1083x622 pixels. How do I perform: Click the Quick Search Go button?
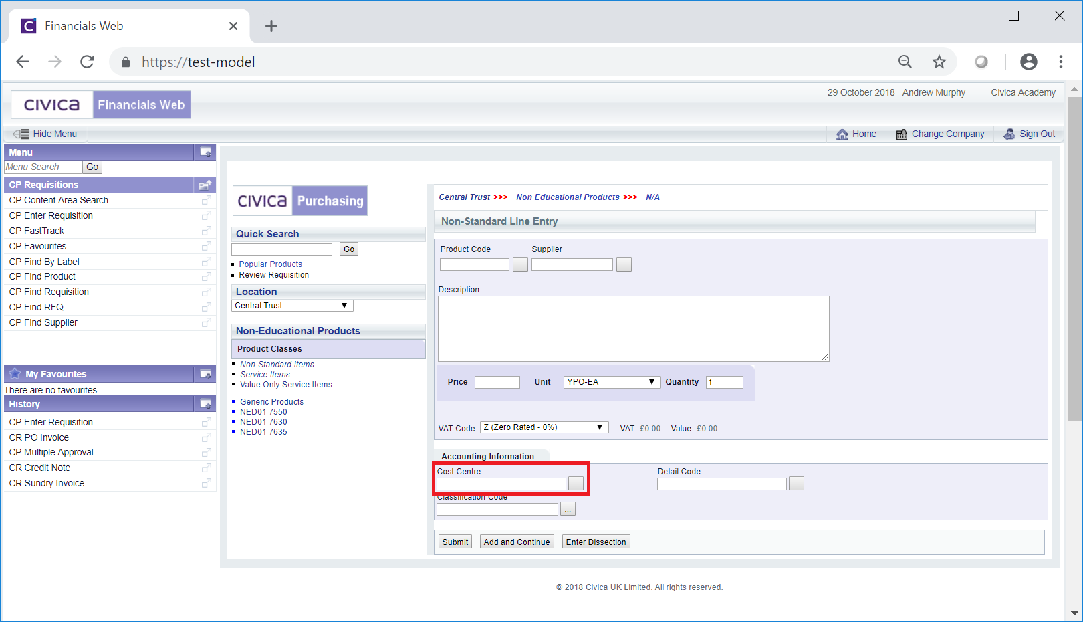pyautogui.click(x=349, y=249)
